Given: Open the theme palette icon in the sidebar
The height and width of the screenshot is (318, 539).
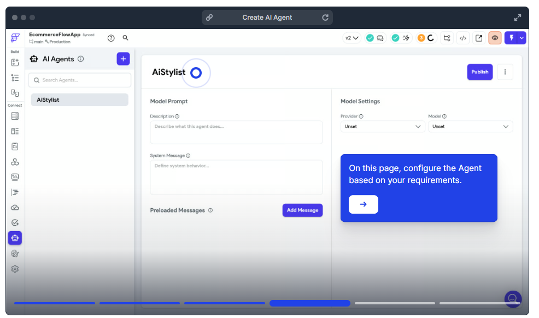Looking at the screenshot, I should (x=15, y=254).
